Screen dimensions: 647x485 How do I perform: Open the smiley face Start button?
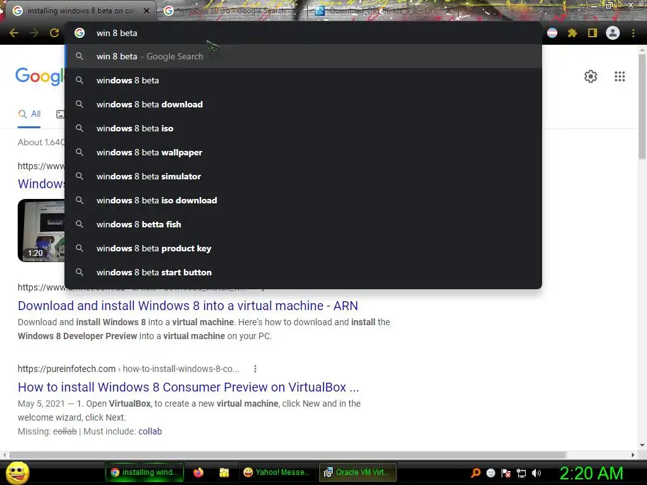tap(18, 472)
